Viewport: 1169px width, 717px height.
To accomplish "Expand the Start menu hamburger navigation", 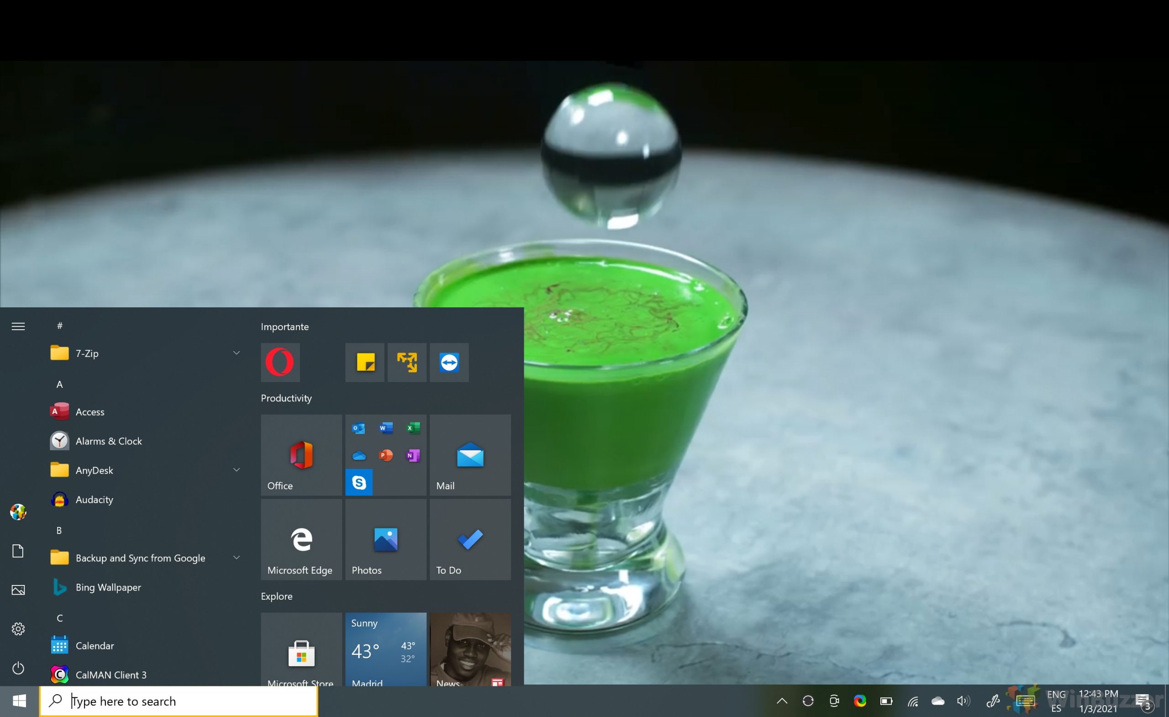I will (18, 326).
